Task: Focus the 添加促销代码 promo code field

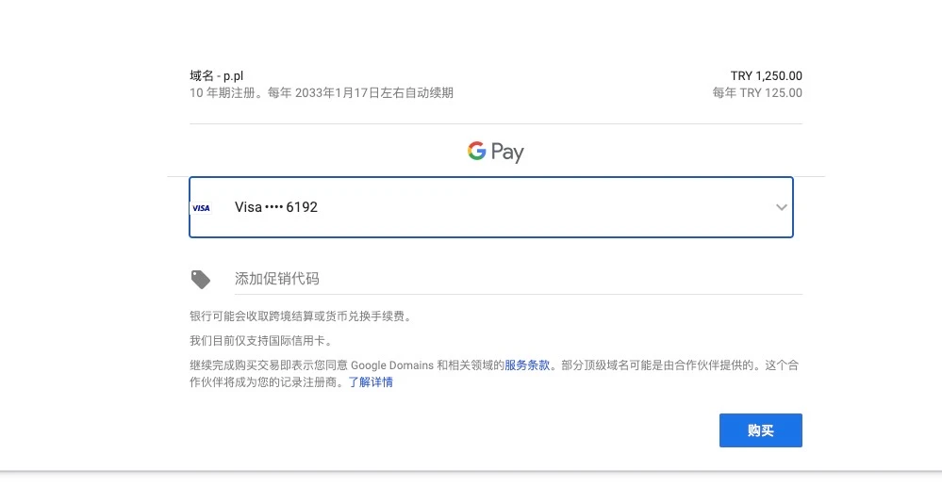Action: [517, 279]
